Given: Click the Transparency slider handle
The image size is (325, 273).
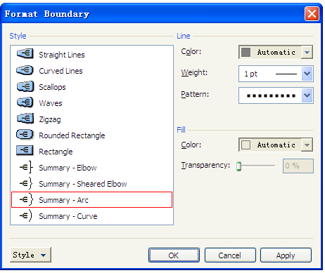Looking at the screenshot, I should tap(238, 166).
